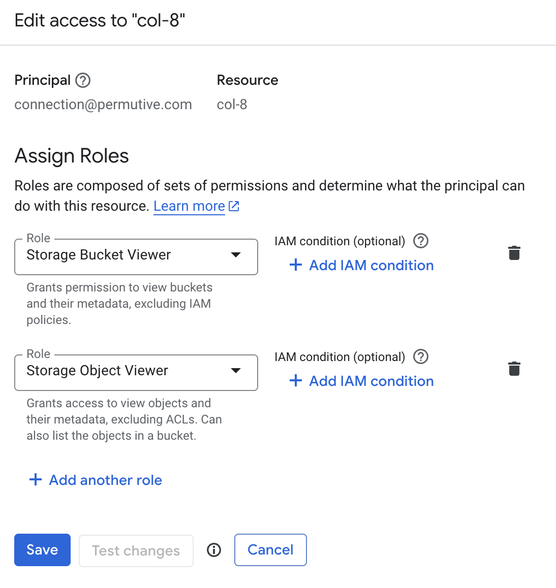Click the external link icon after Learn more
Viewport: 556px width, 588px height.
coord(234,206)
